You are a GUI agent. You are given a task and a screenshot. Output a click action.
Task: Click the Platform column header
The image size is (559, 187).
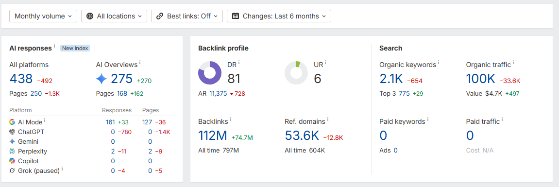21,110
